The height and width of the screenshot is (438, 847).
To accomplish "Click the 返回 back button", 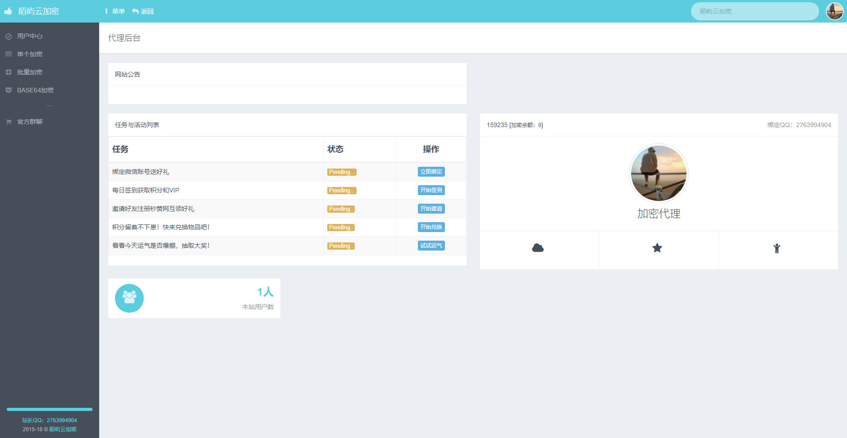I will pos(143,11).
